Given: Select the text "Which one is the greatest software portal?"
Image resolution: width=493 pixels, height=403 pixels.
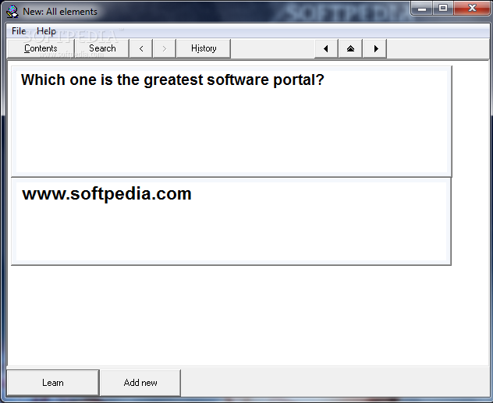Looking at the screenshot, I should [172, 80].
